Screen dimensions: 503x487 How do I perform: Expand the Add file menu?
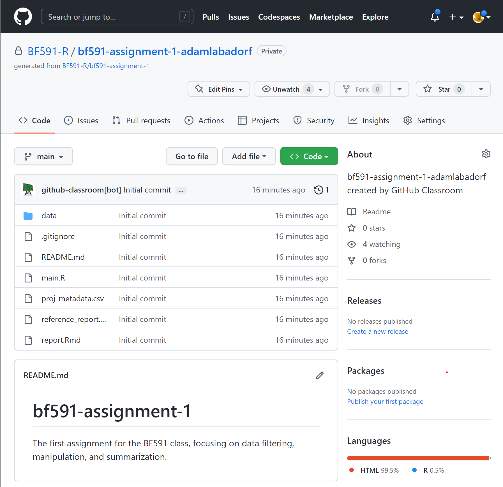point(249,156)
